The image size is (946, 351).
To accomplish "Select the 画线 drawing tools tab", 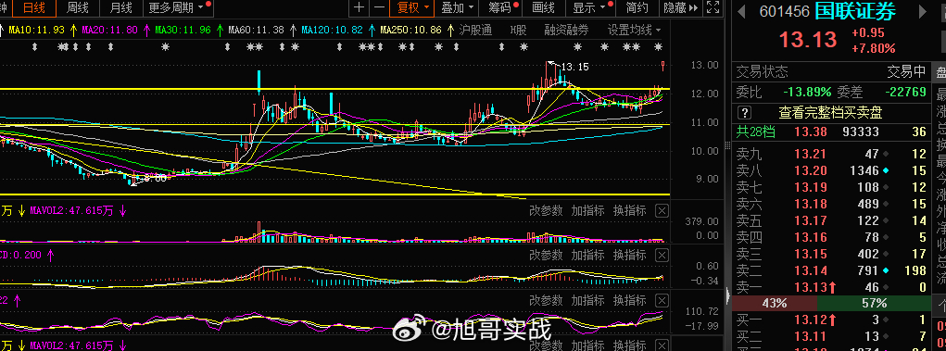I will (x=544, y=7).
